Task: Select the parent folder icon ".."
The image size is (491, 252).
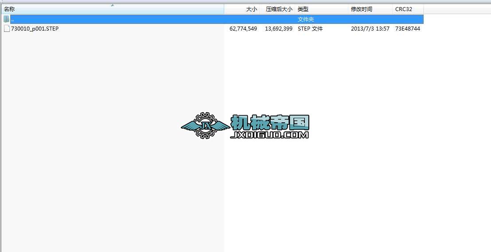Action: click(x=7, y=19)
